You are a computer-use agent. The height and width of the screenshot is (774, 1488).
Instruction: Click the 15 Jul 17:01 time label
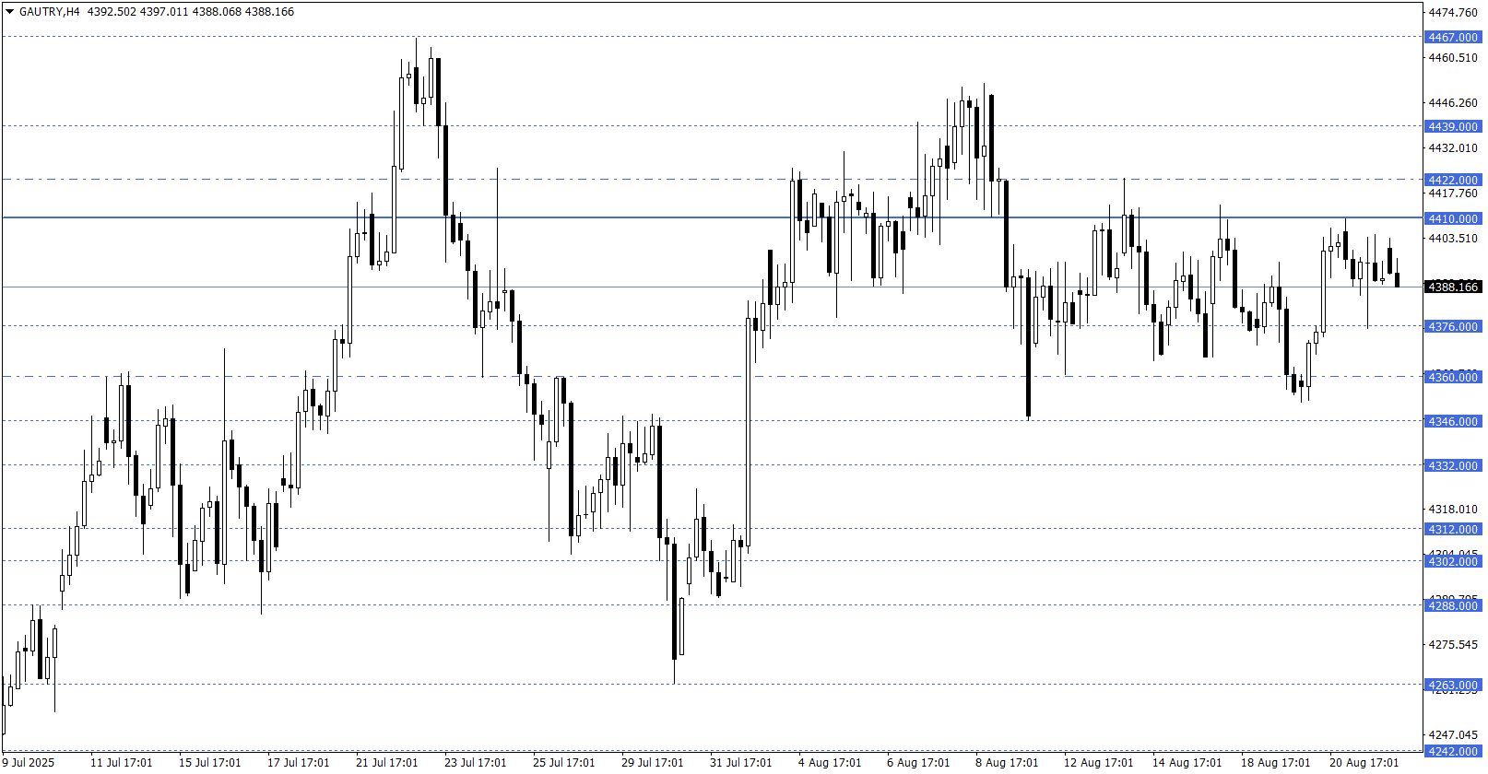(210, 763)
